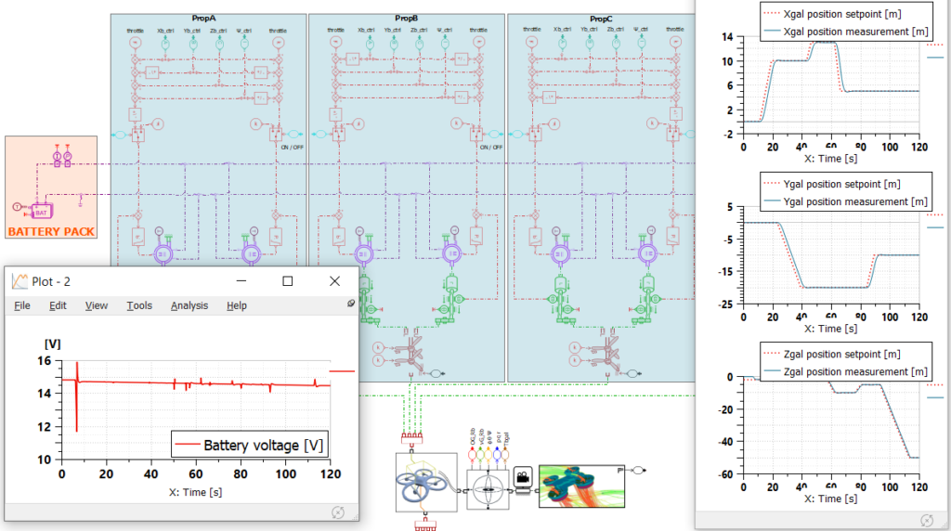Select PropA's Yb_ctrl input port

[x=193, y=43]
